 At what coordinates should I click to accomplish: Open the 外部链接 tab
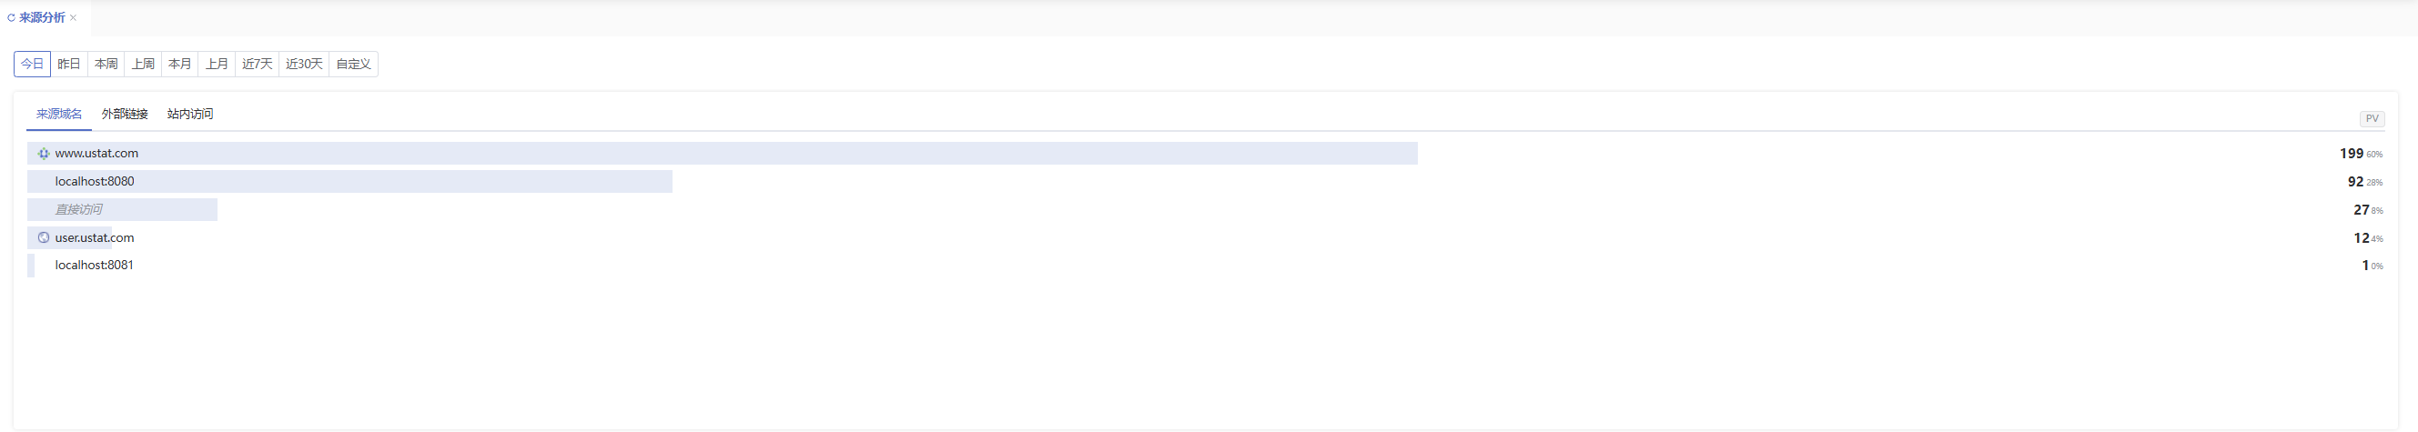[x=125, y=115]
